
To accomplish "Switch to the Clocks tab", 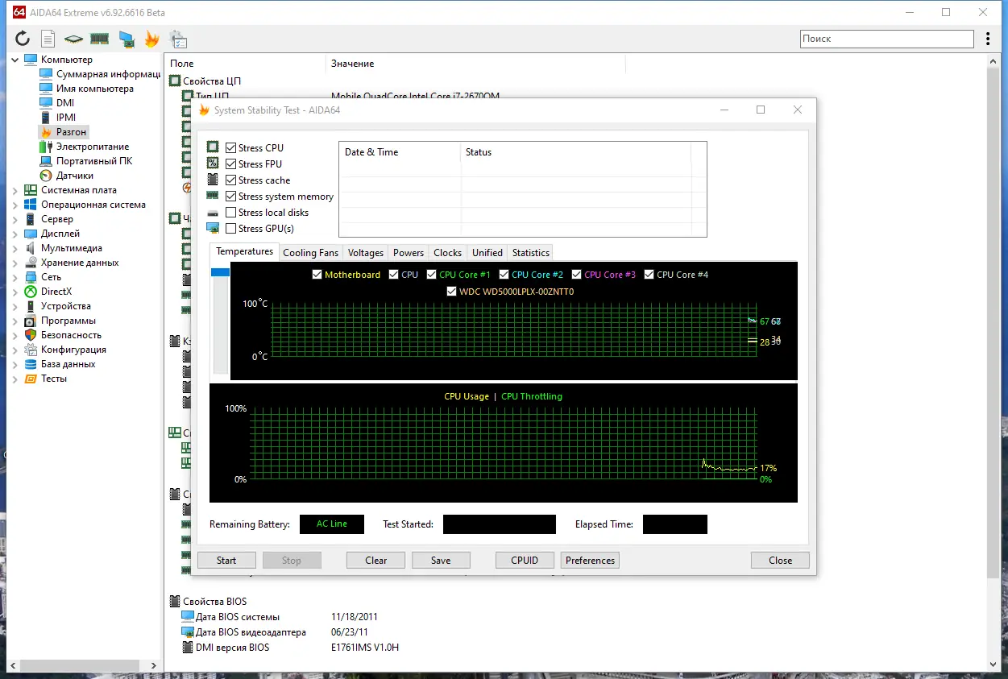I will [448, 253].
